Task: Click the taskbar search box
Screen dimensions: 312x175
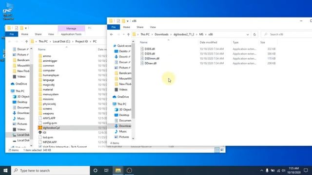Action: pos(51,171)
